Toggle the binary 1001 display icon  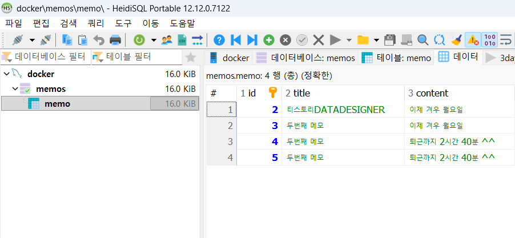tap(490, 40)
